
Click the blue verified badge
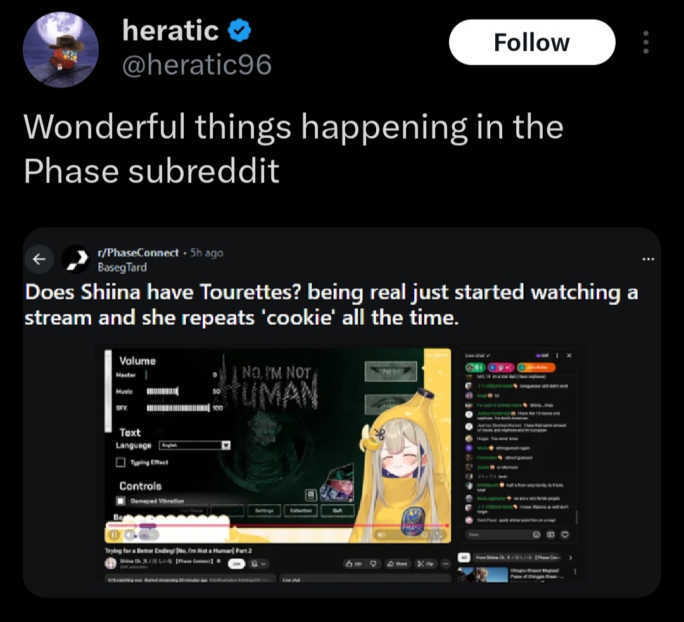[x=239, y=30]
